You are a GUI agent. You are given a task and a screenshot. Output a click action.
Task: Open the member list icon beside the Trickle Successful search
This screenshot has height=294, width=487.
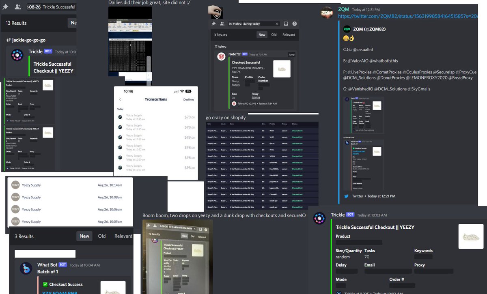click(17, 7)
